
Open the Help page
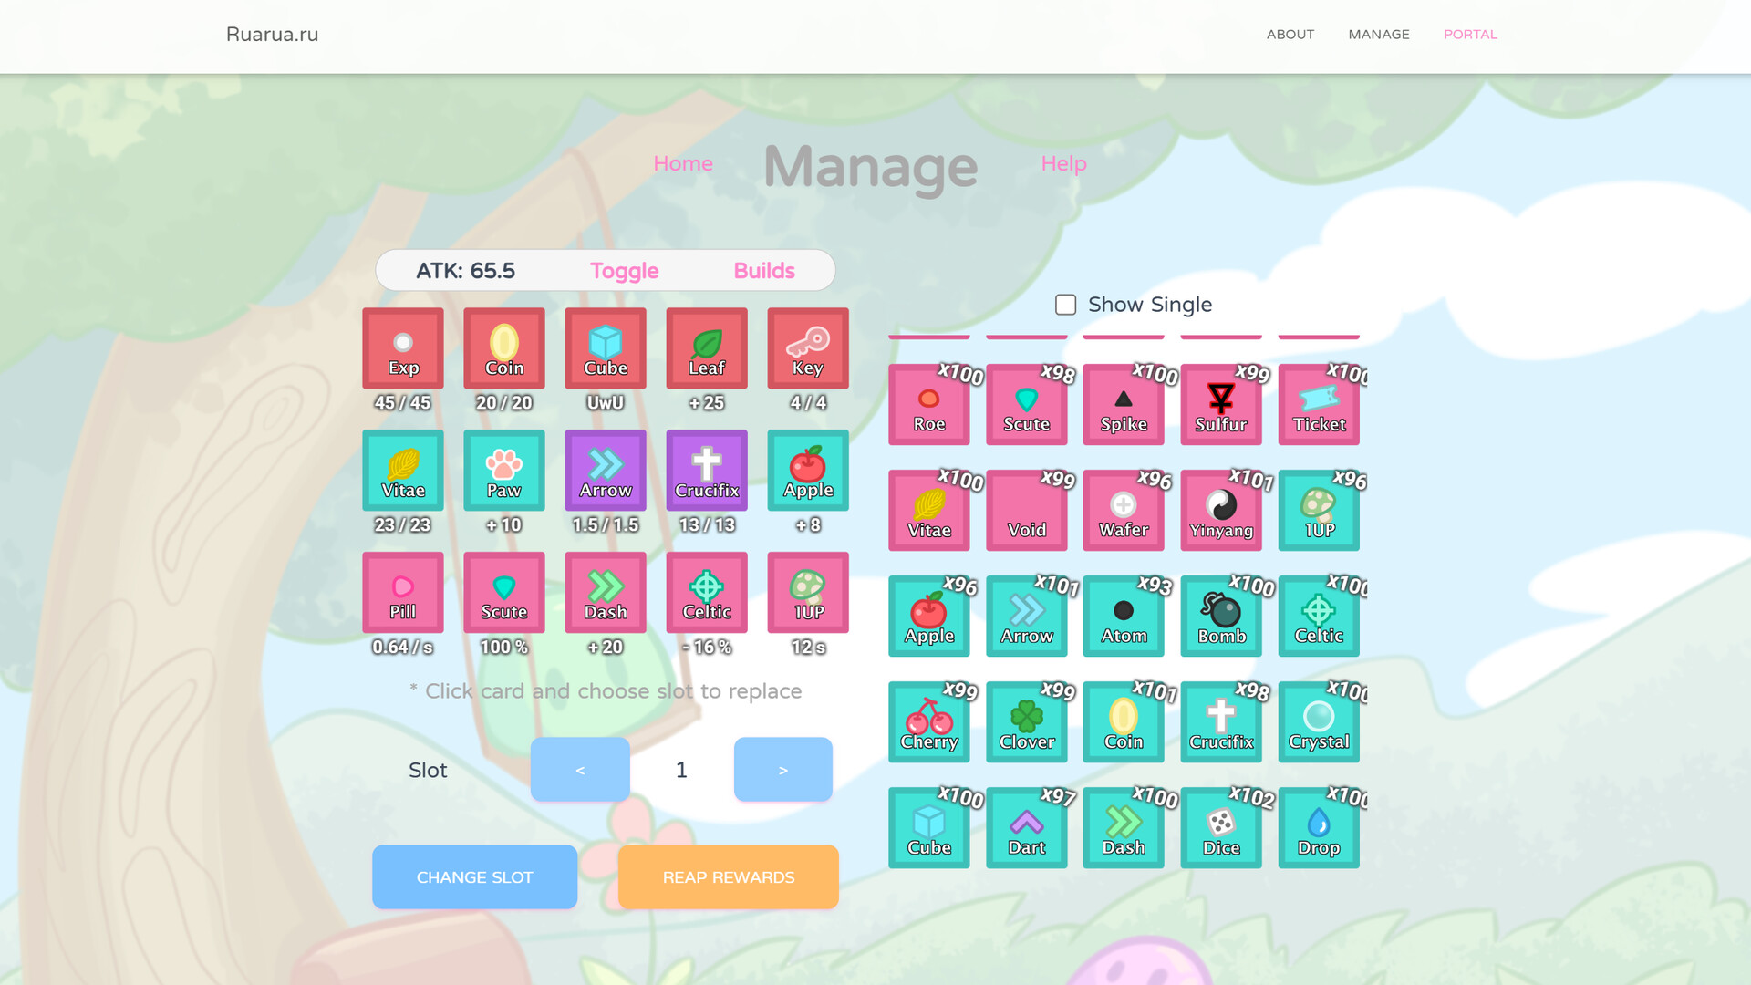click(1063, 164)
